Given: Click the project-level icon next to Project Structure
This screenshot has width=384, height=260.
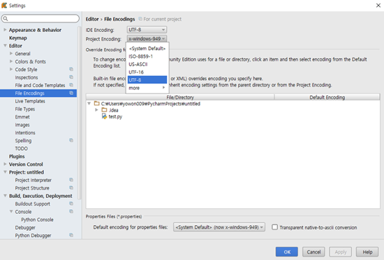Looking at the screenshot, I should tap(71, 188).
